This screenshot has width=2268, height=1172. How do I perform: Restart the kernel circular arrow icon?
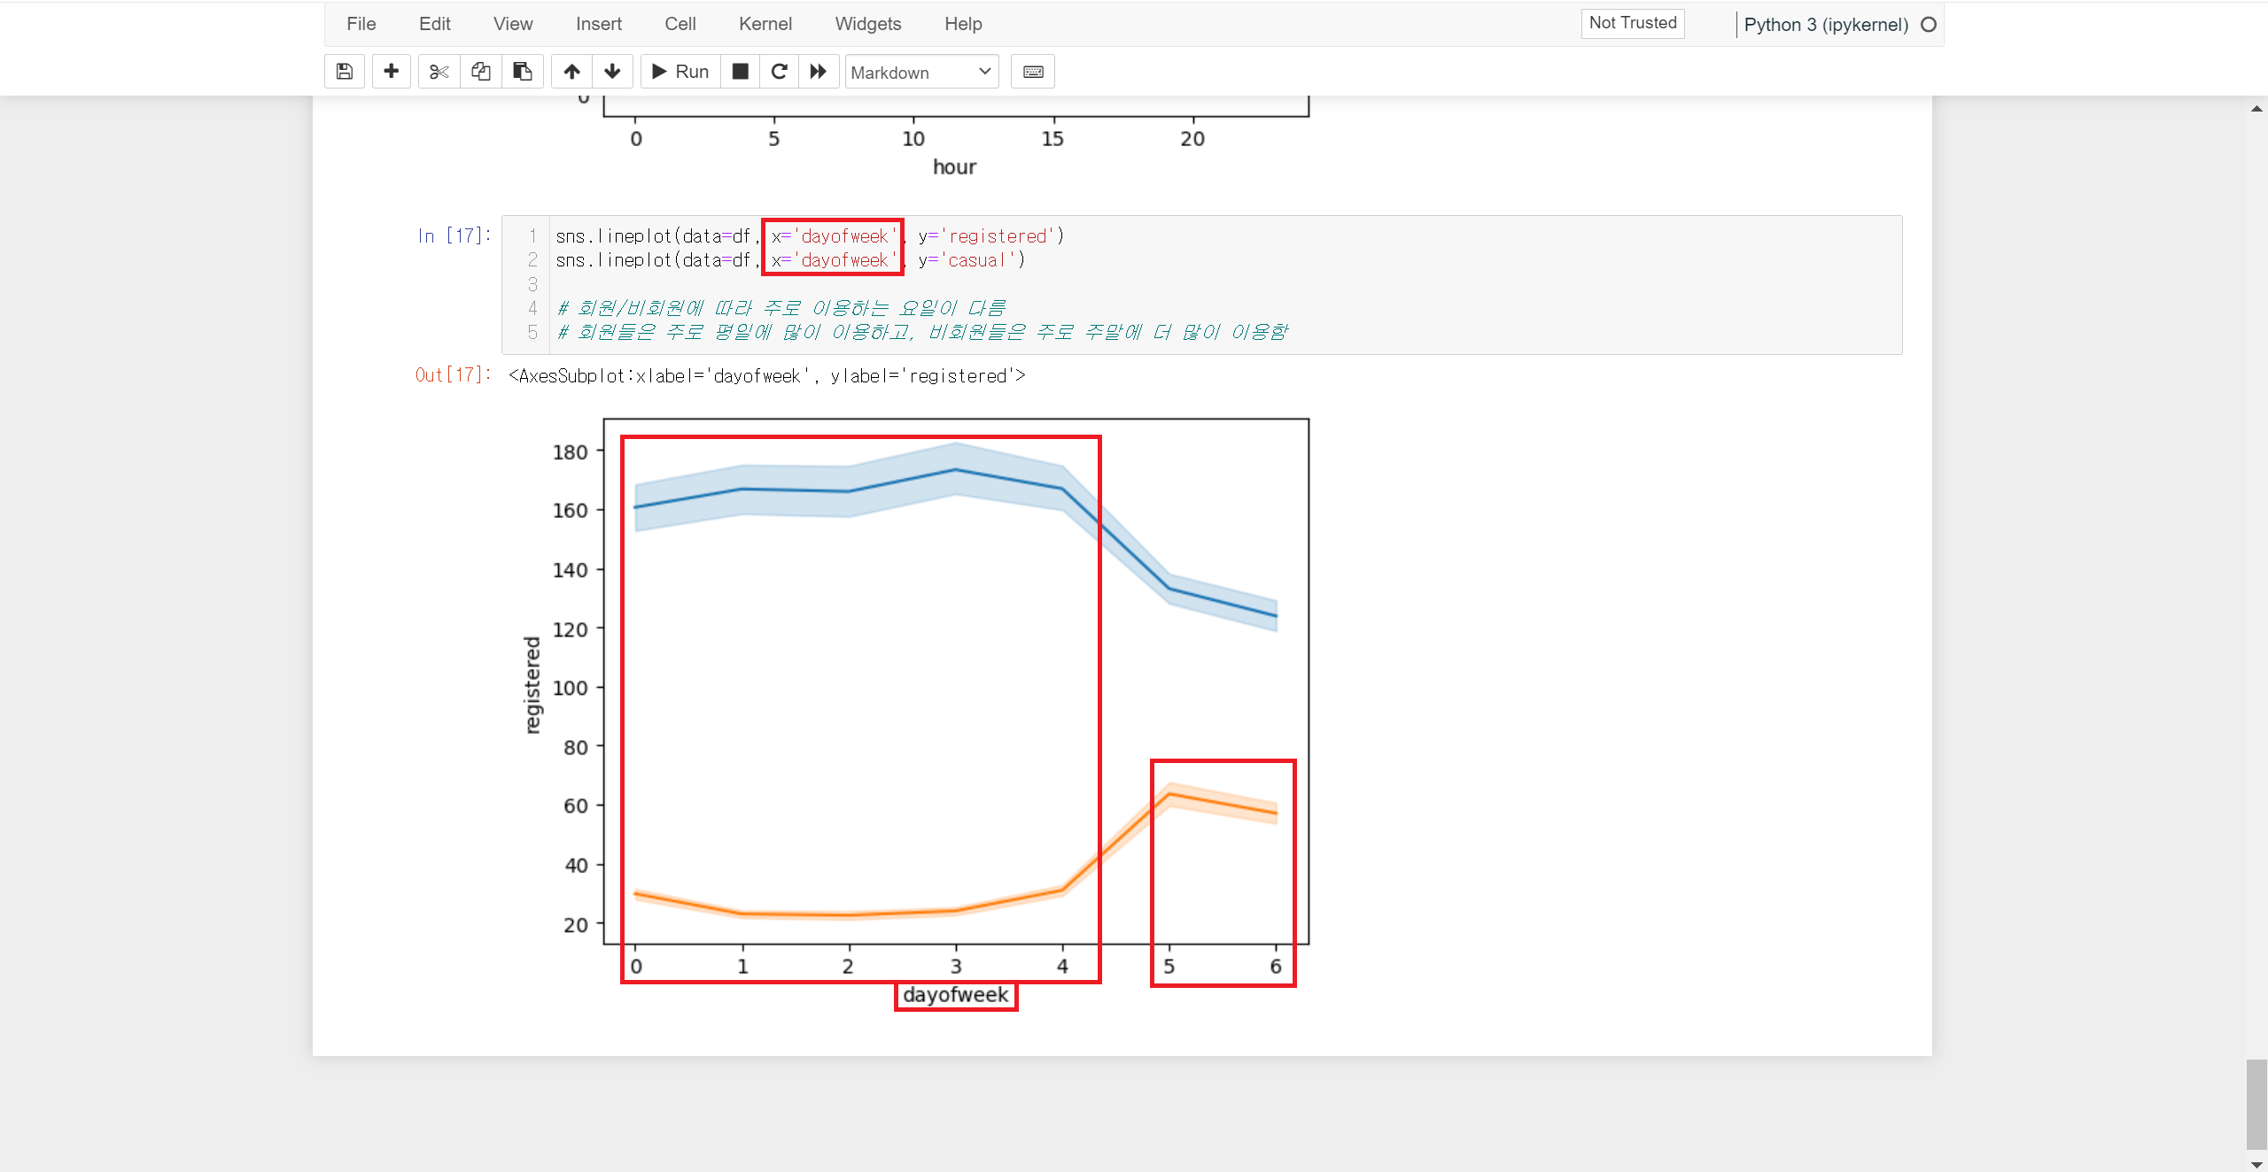pyautogui.click(x=780, y=72)
